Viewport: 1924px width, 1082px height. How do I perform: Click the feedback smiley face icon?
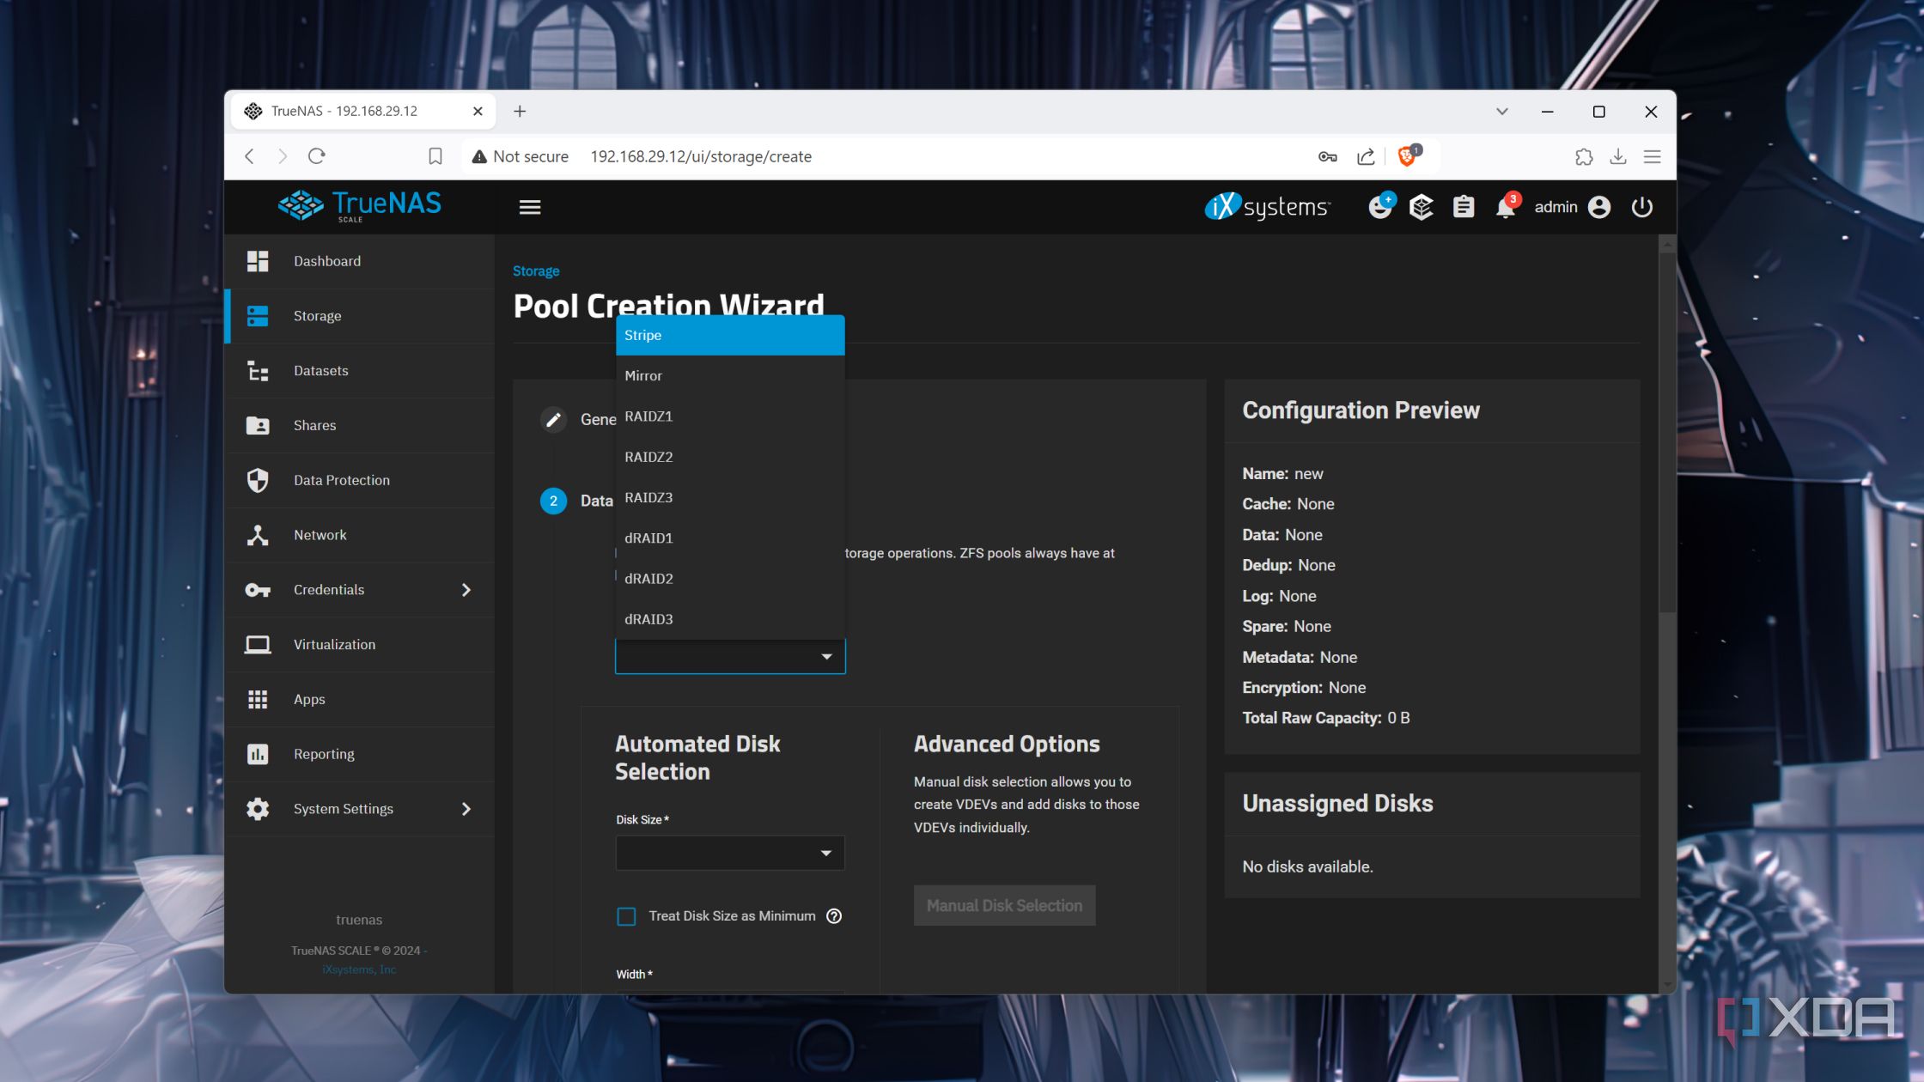(x=1379, y=208)
